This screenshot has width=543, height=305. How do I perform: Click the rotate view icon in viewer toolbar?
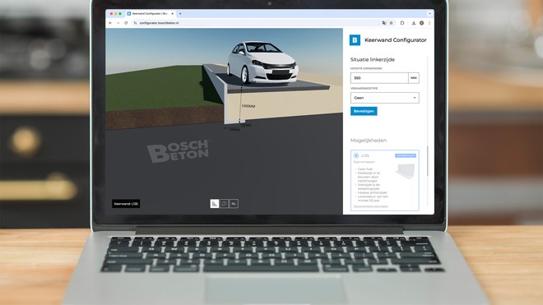click(x=224, y=204)
